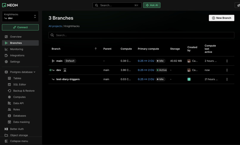Viewport: 240px width, 145px height.
Task: Open Overview in the sidebar
Action: pos(20,37)
